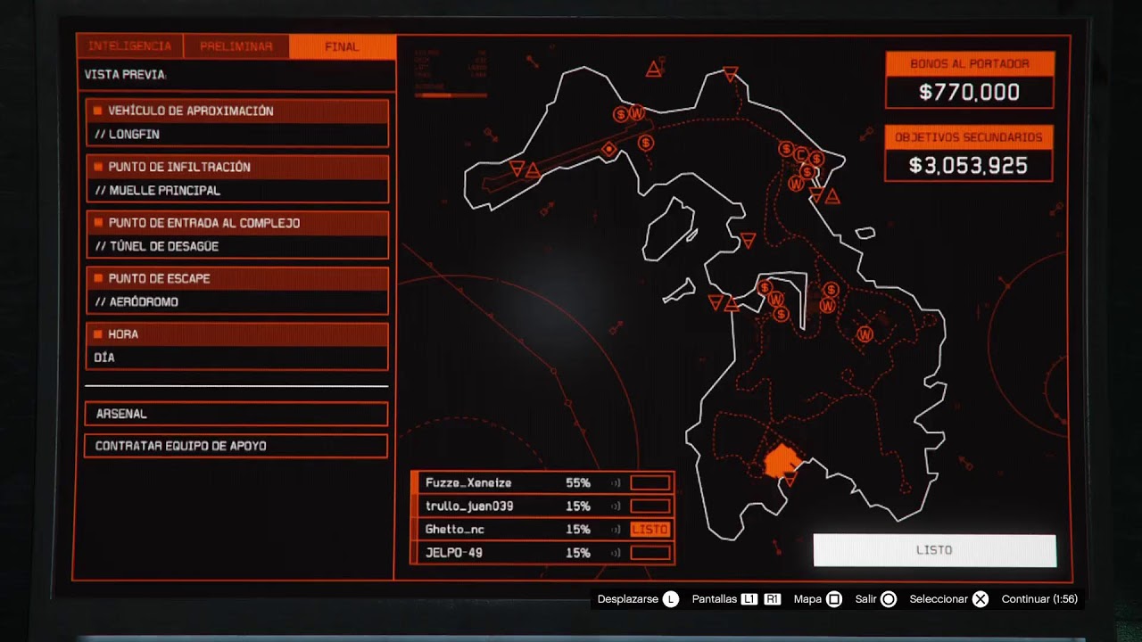Click the dollar icon just below the runway
This screenshot has height=642, width=1142.
(646, 143)
